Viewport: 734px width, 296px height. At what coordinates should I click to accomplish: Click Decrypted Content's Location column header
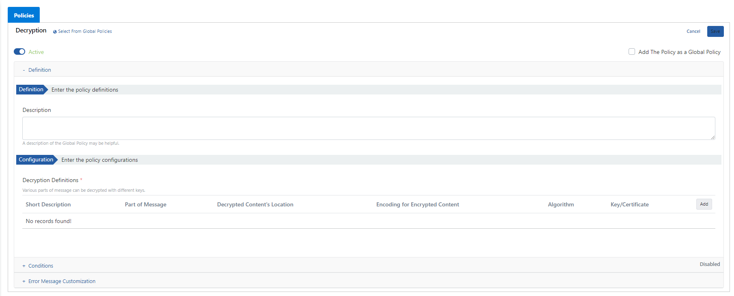pos(255,205)
